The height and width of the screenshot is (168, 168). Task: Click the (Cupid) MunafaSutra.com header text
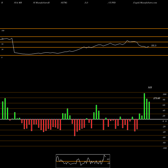[x=145, y=3]
